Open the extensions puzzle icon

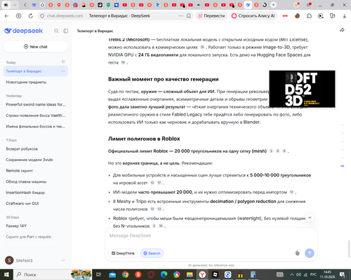click(309, 16)
